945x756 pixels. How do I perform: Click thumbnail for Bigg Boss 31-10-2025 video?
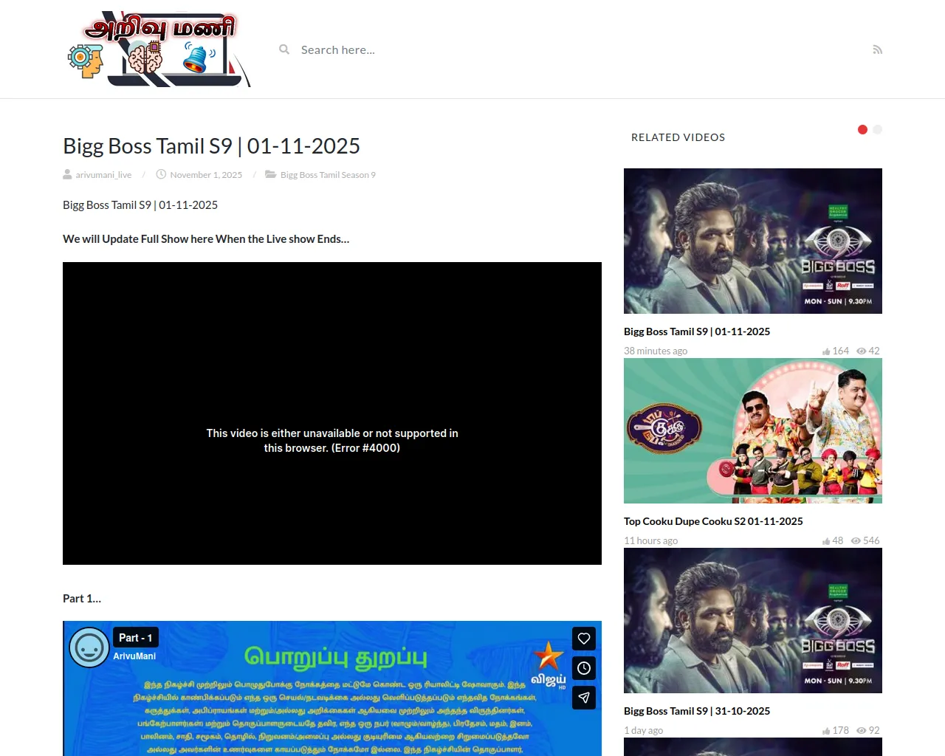[x=753, y=621]
